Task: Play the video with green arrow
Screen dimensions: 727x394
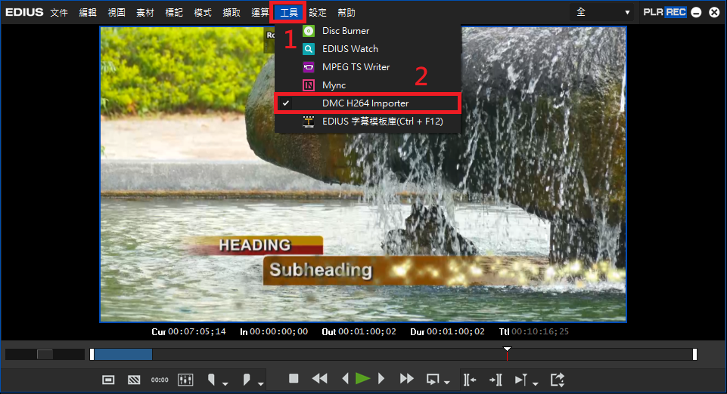Action: [x=362, y=379]
